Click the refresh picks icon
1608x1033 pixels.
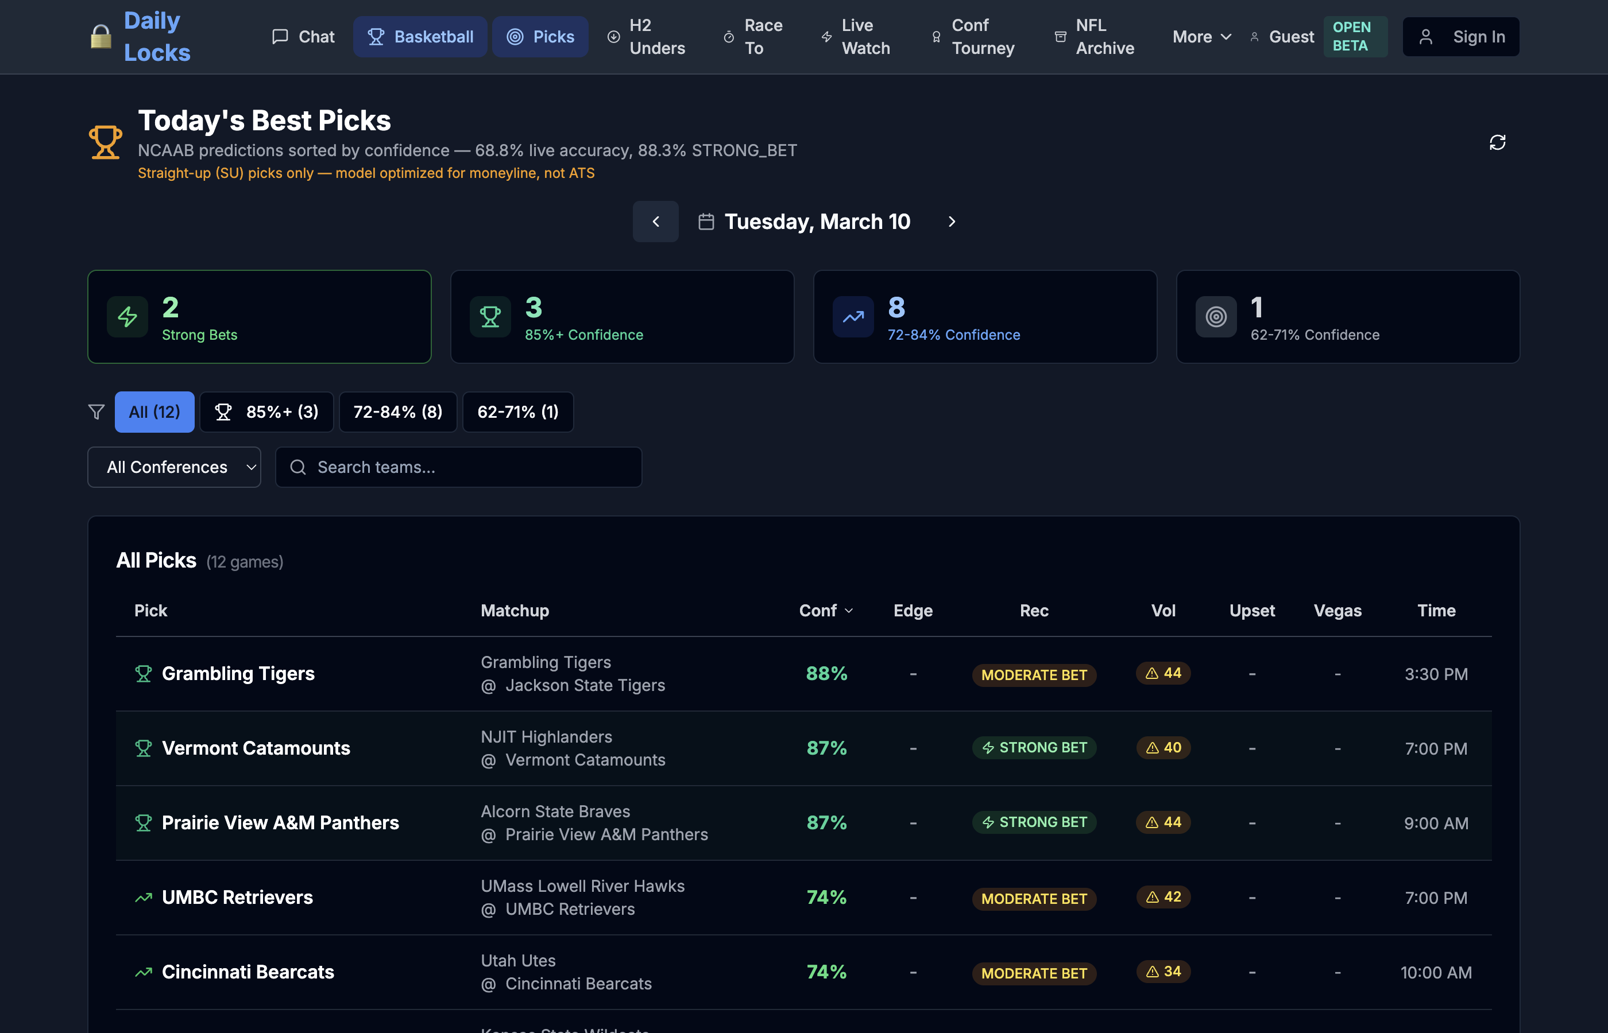click(x=1497, y=142)
